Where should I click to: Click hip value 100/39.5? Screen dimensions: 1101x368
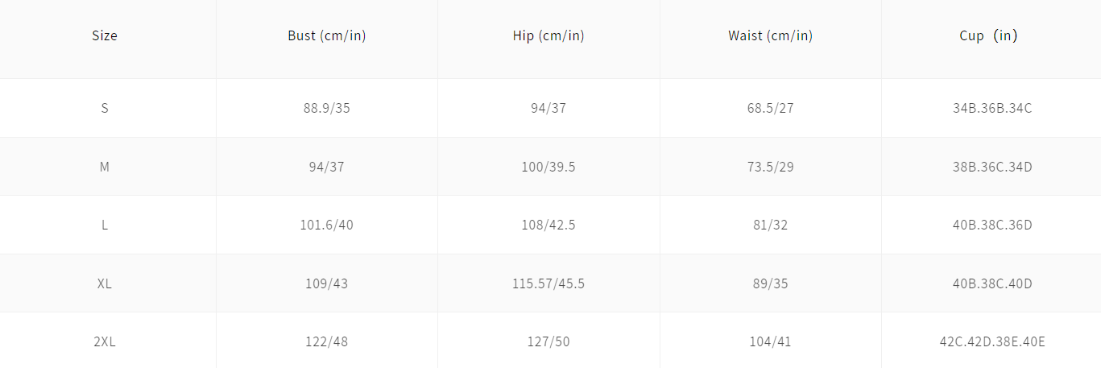[548, 167]
